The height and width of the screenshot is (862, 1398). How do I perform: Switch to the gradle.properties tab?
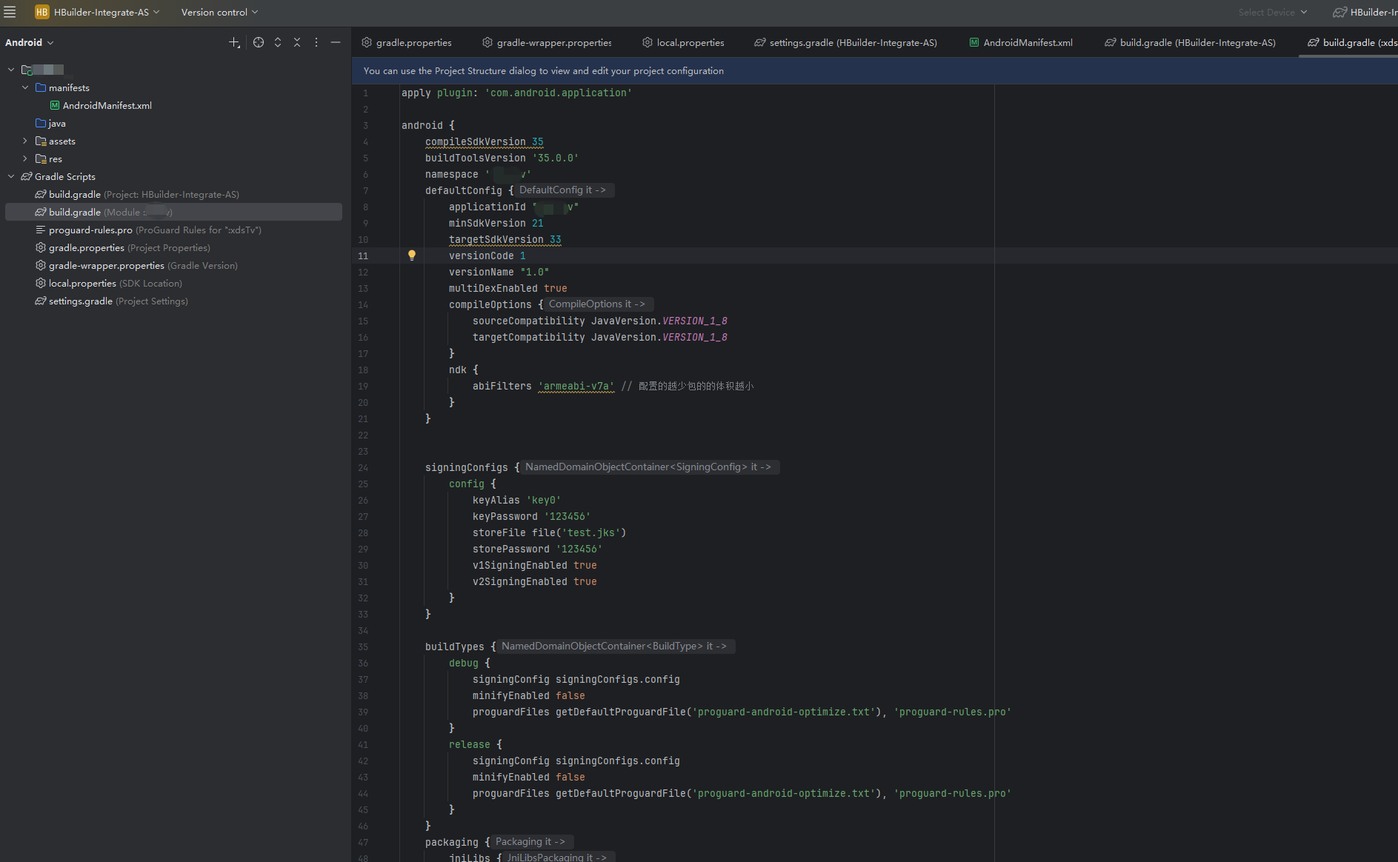(x=413, y=42)
